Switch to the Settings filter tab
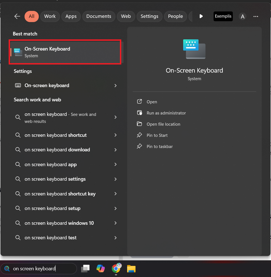 [x=149, y=16]
